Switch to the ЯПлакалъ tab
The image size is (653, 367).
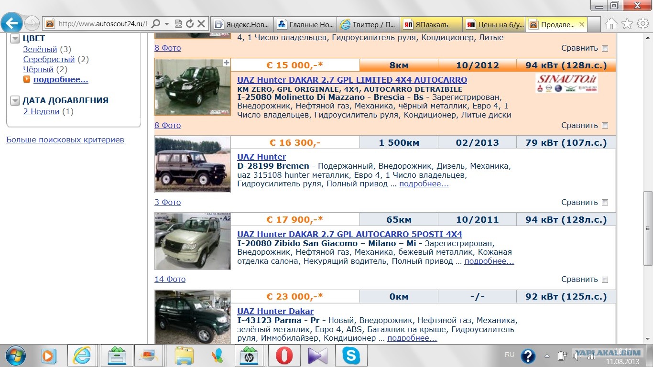431,24
